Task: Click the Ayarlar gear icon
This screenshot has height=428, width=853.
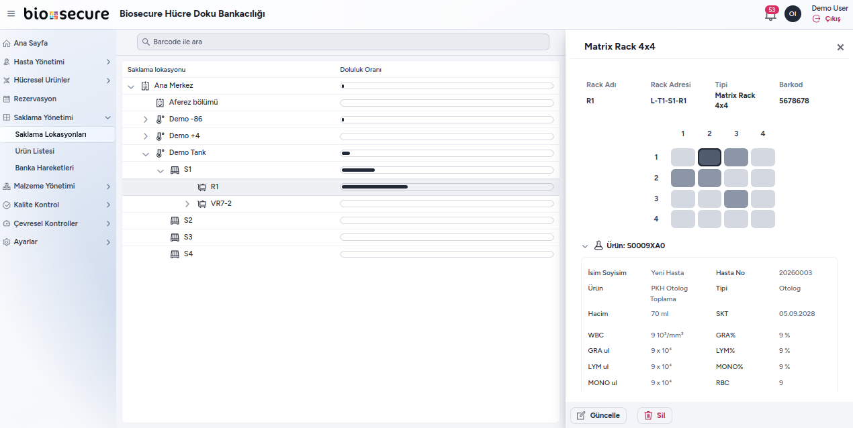Action: click(7, 242)
